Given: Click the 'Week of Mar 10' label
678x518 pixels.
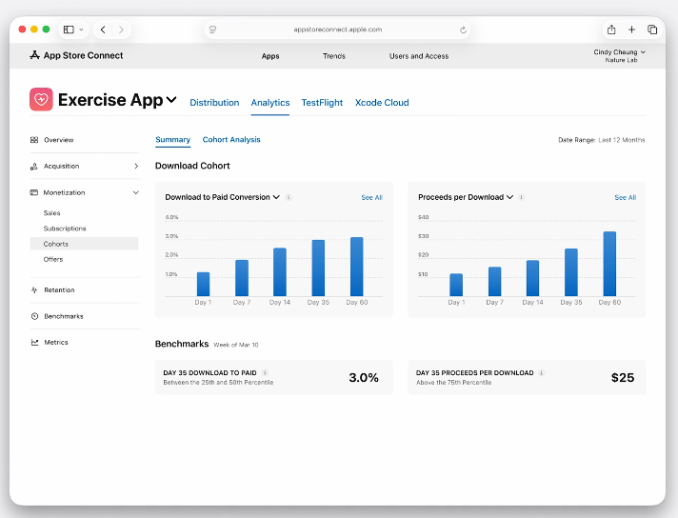Looking at the screenshot, I should click(x=236, y=345).
